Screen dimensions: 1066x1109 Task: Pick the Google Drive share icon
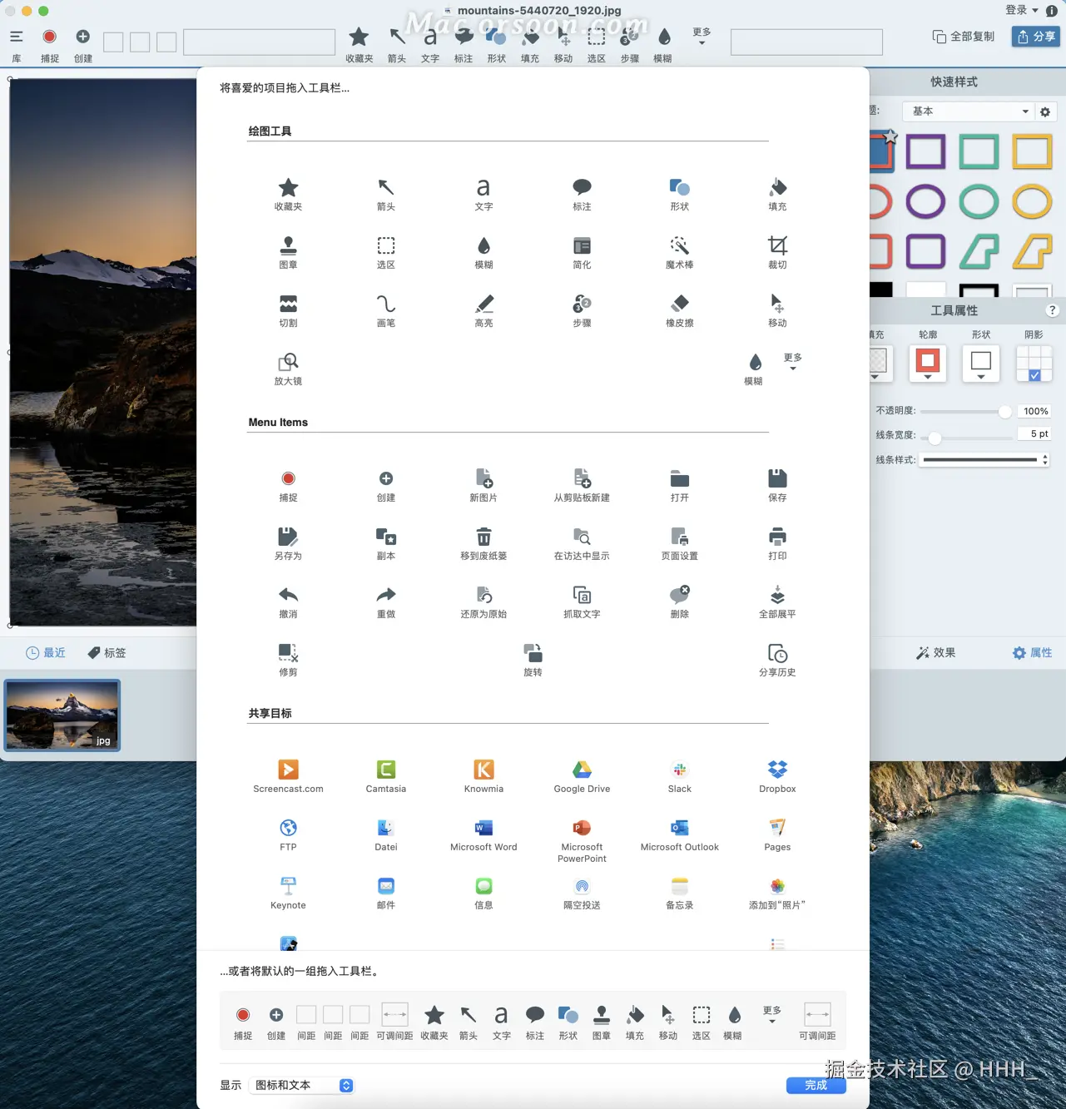[x=582, y=770]
